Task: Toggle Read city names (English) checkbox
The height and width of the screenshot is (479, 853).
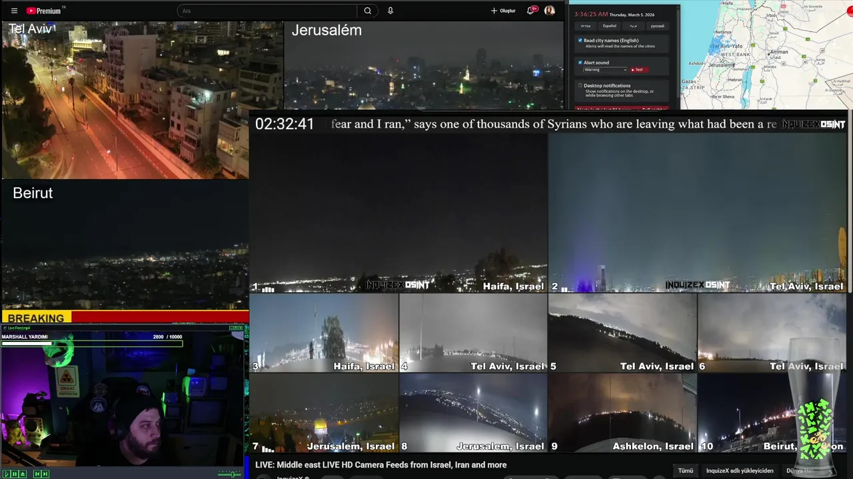Action: coord(580,40)
